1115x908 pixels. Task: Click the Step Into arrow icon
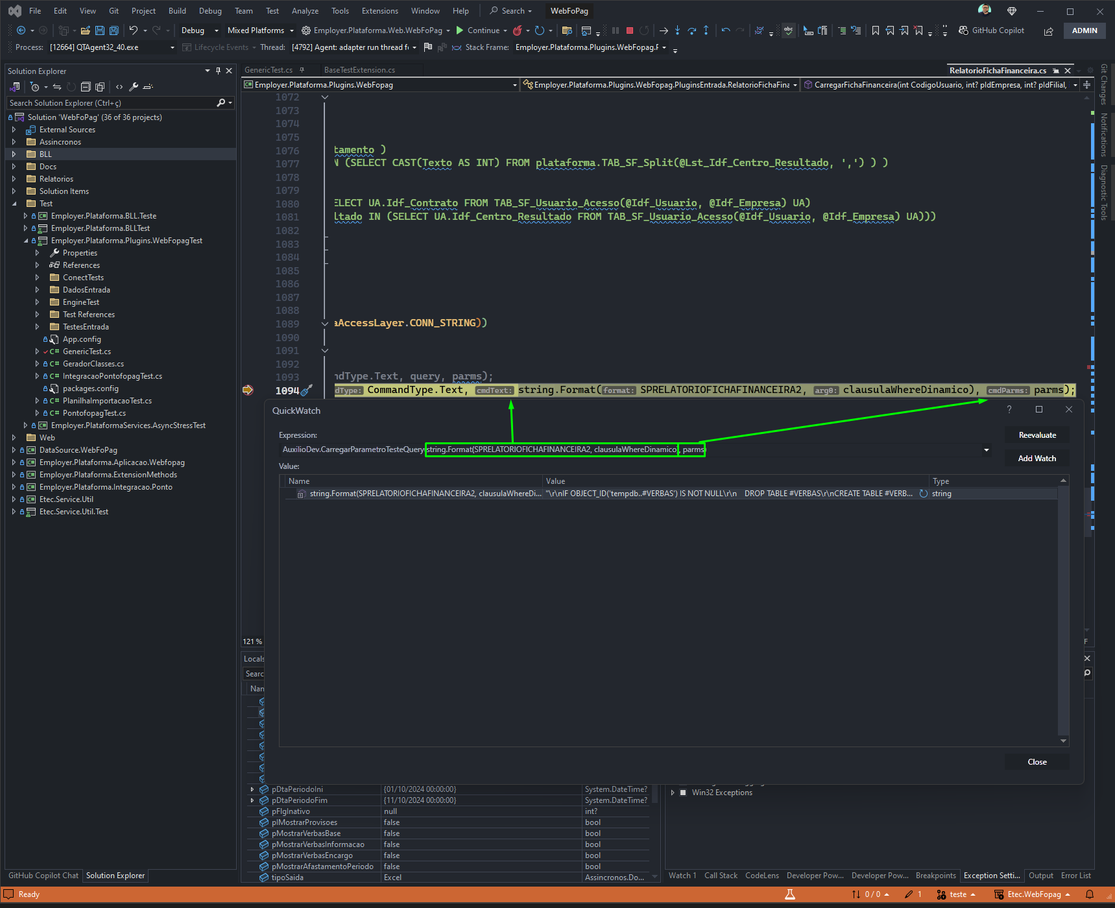coord(677,30)
